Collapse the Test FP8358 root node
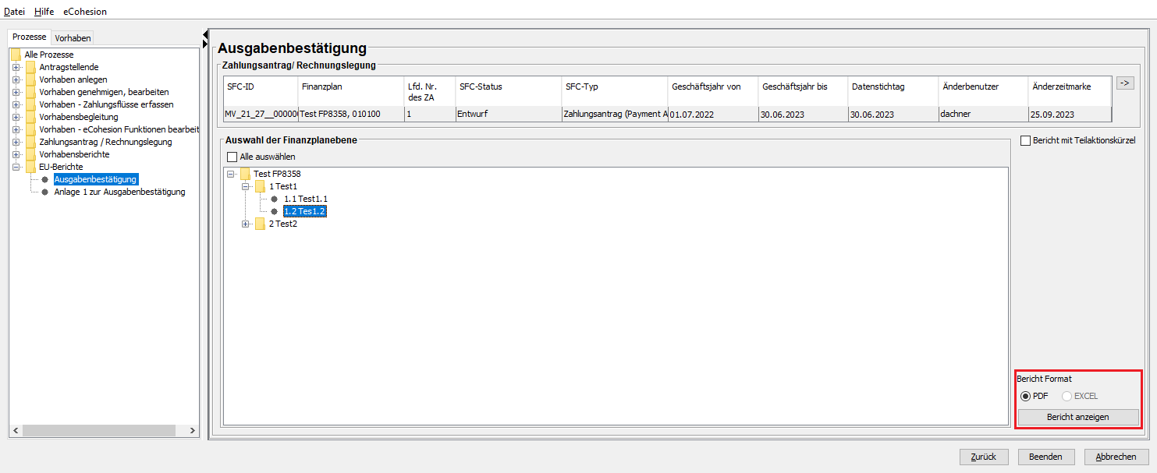The height and width of the screenshot is (473, 1157). [231, 174]
